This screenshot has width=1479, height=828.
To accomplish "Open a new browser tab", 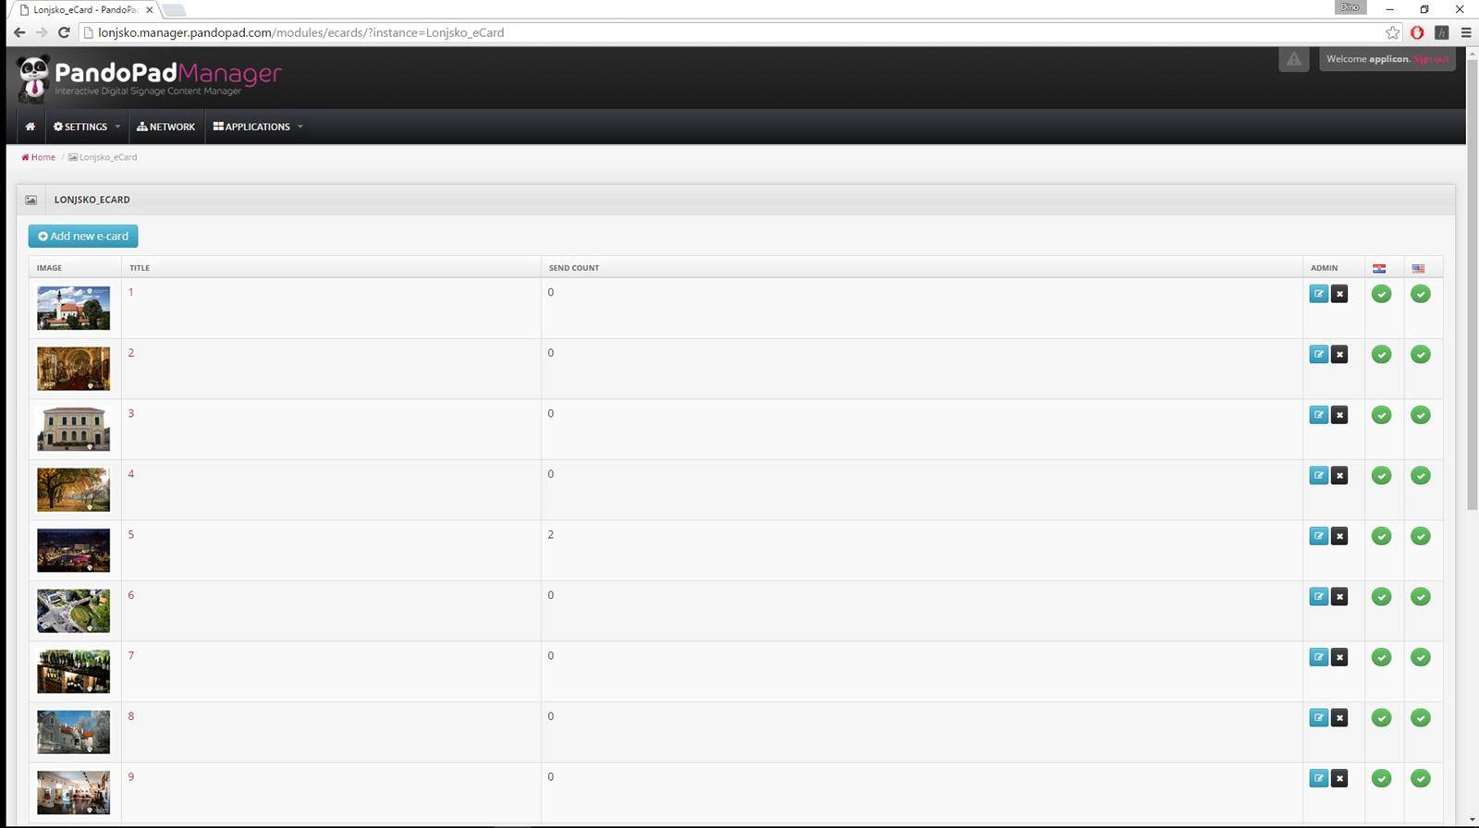I will (174, 10).
